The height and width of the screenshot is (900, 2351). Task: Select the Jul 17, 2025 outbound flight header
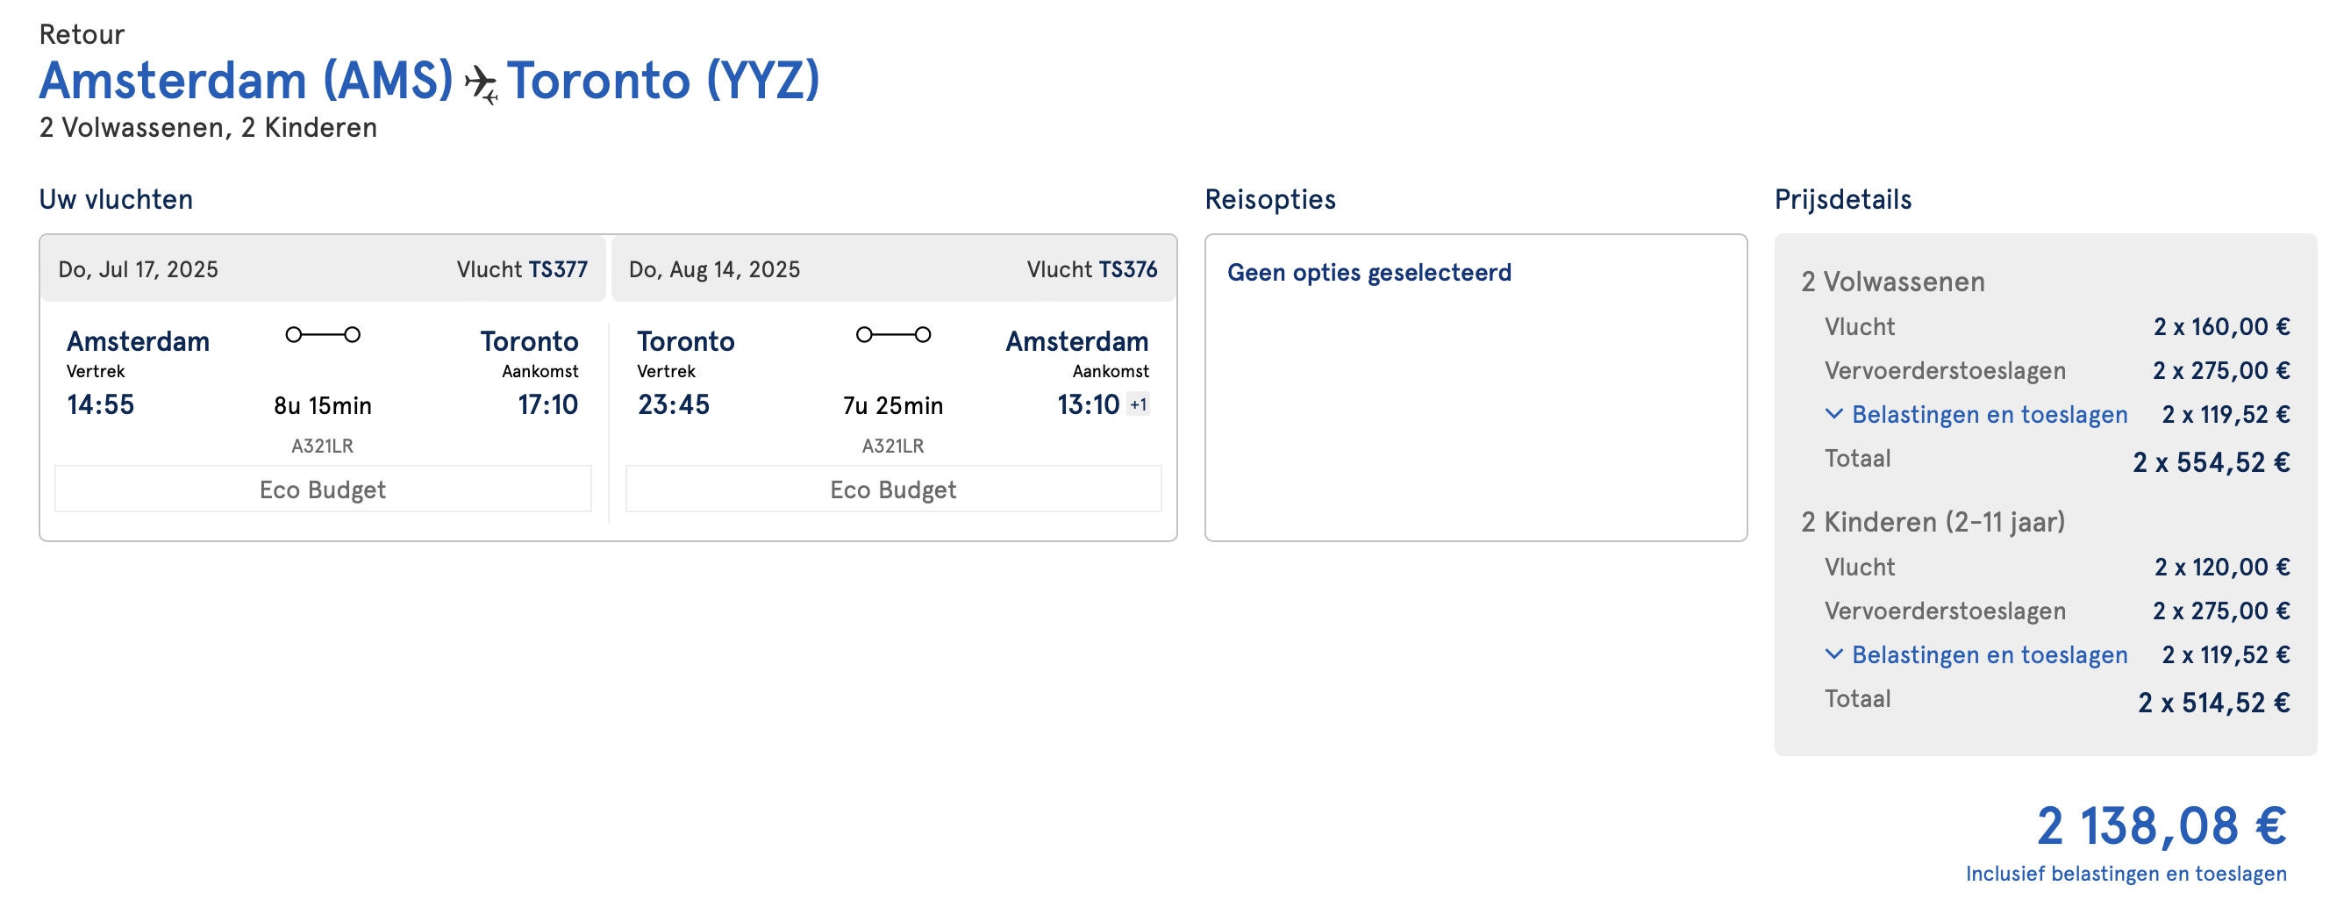click(x=139, y=269)
